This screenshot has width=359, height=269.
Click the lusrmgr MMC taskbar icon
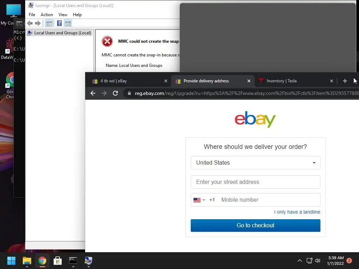[x=88, y=261]
